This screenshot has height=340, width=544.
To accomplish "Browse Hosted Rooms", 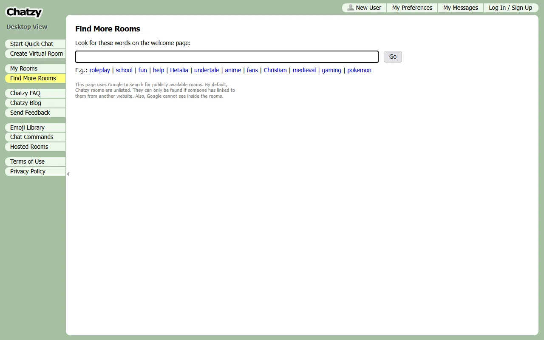I will tap(29, 147).
